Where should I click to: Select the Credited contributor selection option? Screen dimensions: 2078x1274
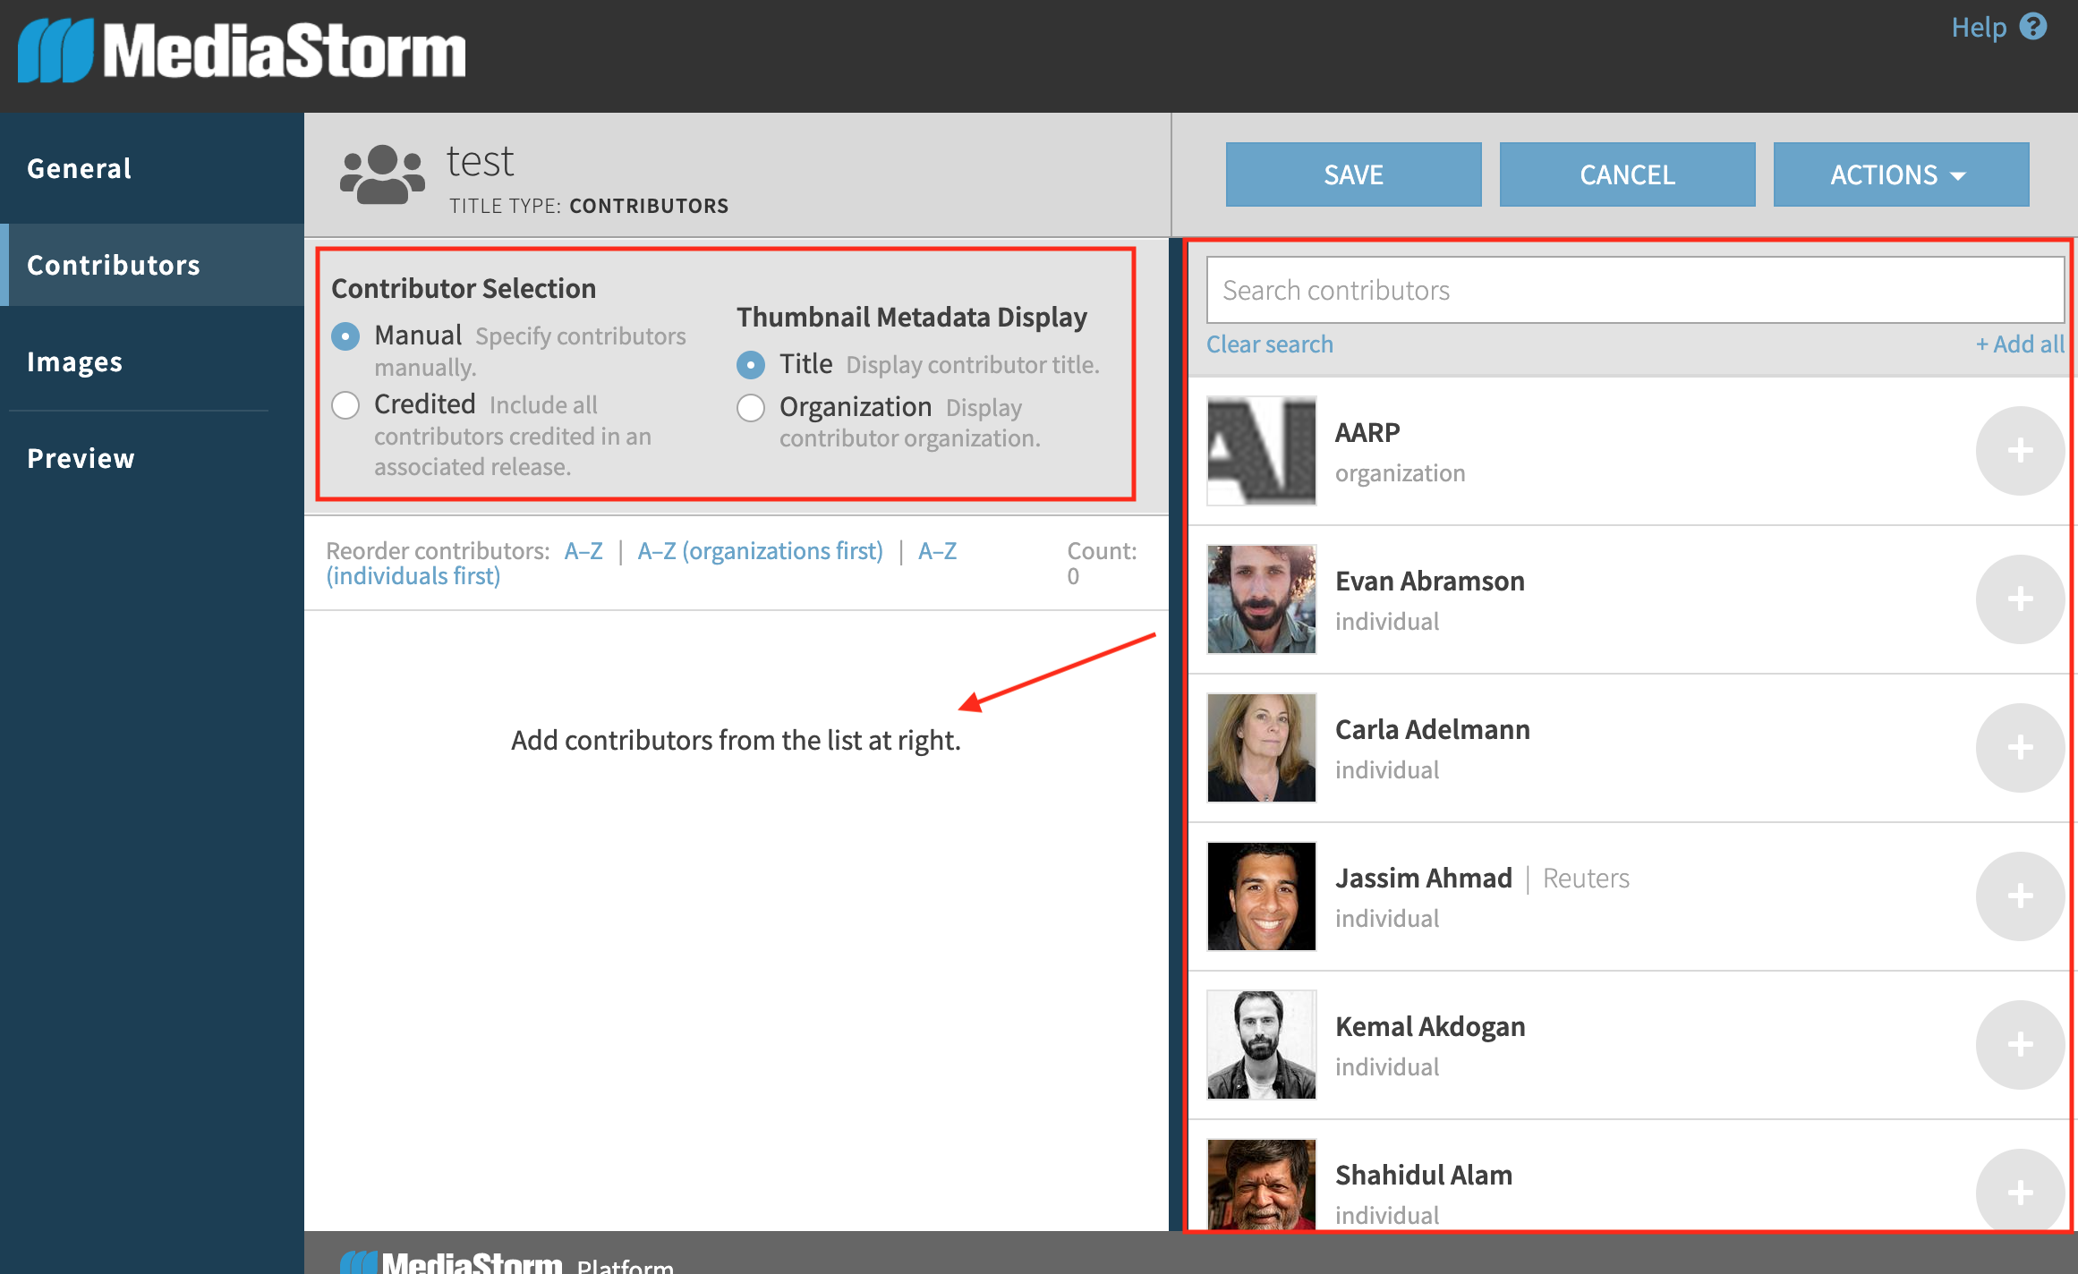345,405
